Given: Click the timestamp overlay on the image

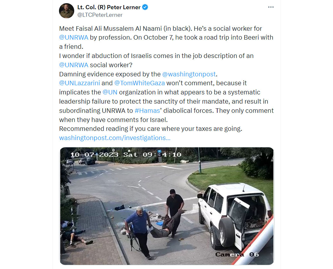Looking at the screenshot, I should click(x=126, y=155).
